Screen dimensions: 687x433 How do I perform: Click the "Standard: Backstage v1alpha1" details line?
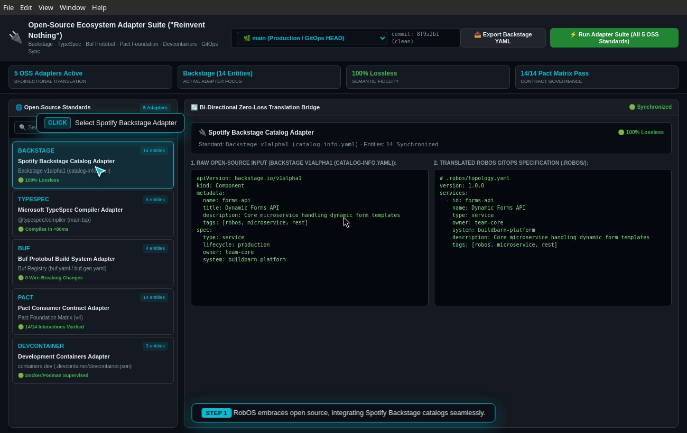tap(318, 144)
